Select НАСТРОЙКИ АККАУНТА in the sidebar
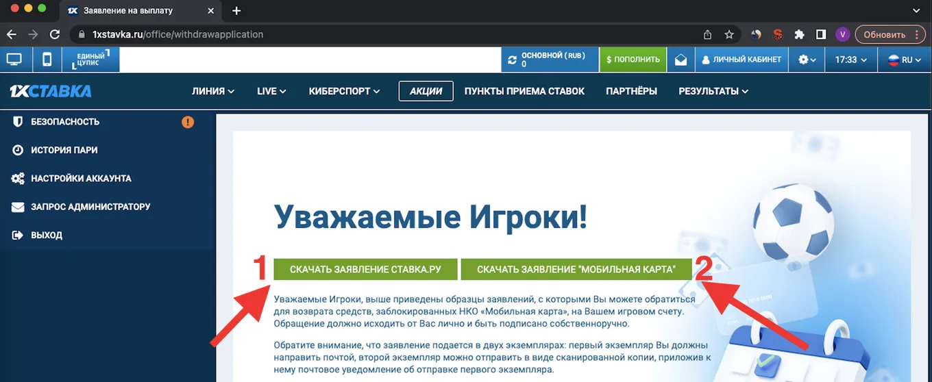 click(81, 179)
